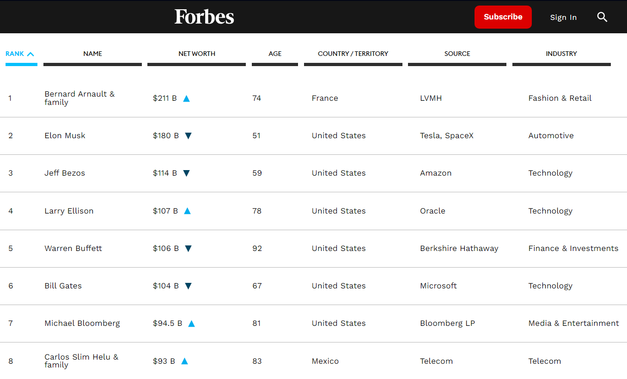Click the up arrow beside $94.5 B

192,324
